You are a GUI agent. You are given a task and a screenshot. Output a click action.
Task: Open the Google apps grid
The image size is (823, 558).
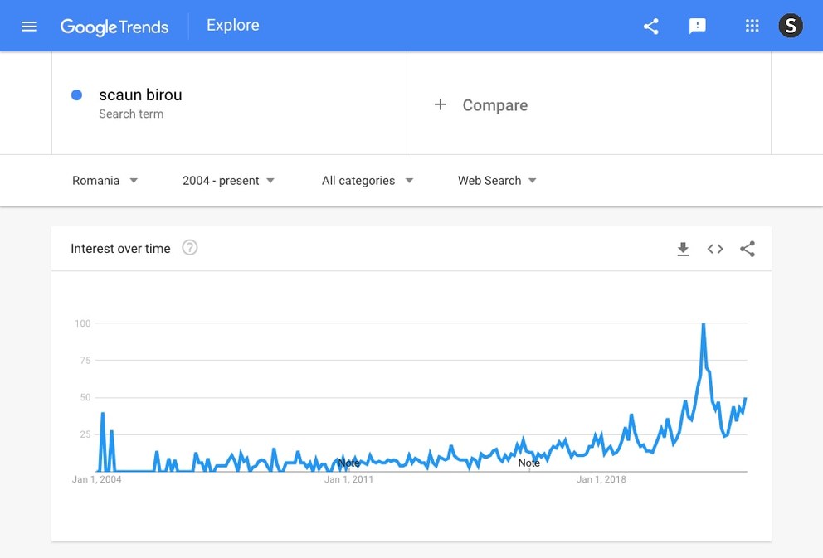[752, 26]
